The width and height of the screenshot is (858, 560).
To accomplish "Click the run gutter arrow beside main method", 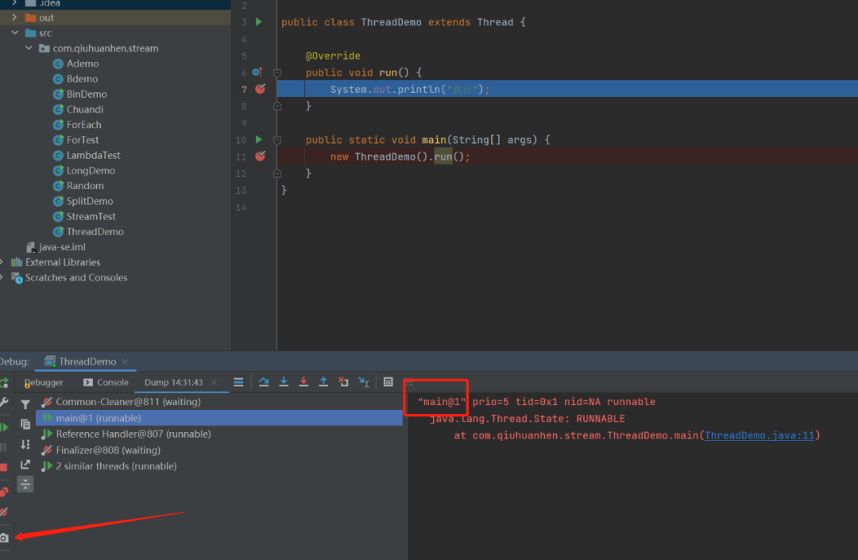I will click(258, 140).
